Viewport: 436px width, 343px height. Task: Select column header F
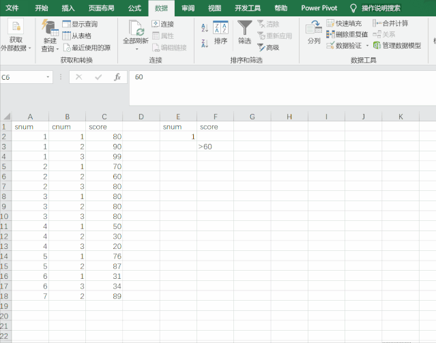pos(215,117)
